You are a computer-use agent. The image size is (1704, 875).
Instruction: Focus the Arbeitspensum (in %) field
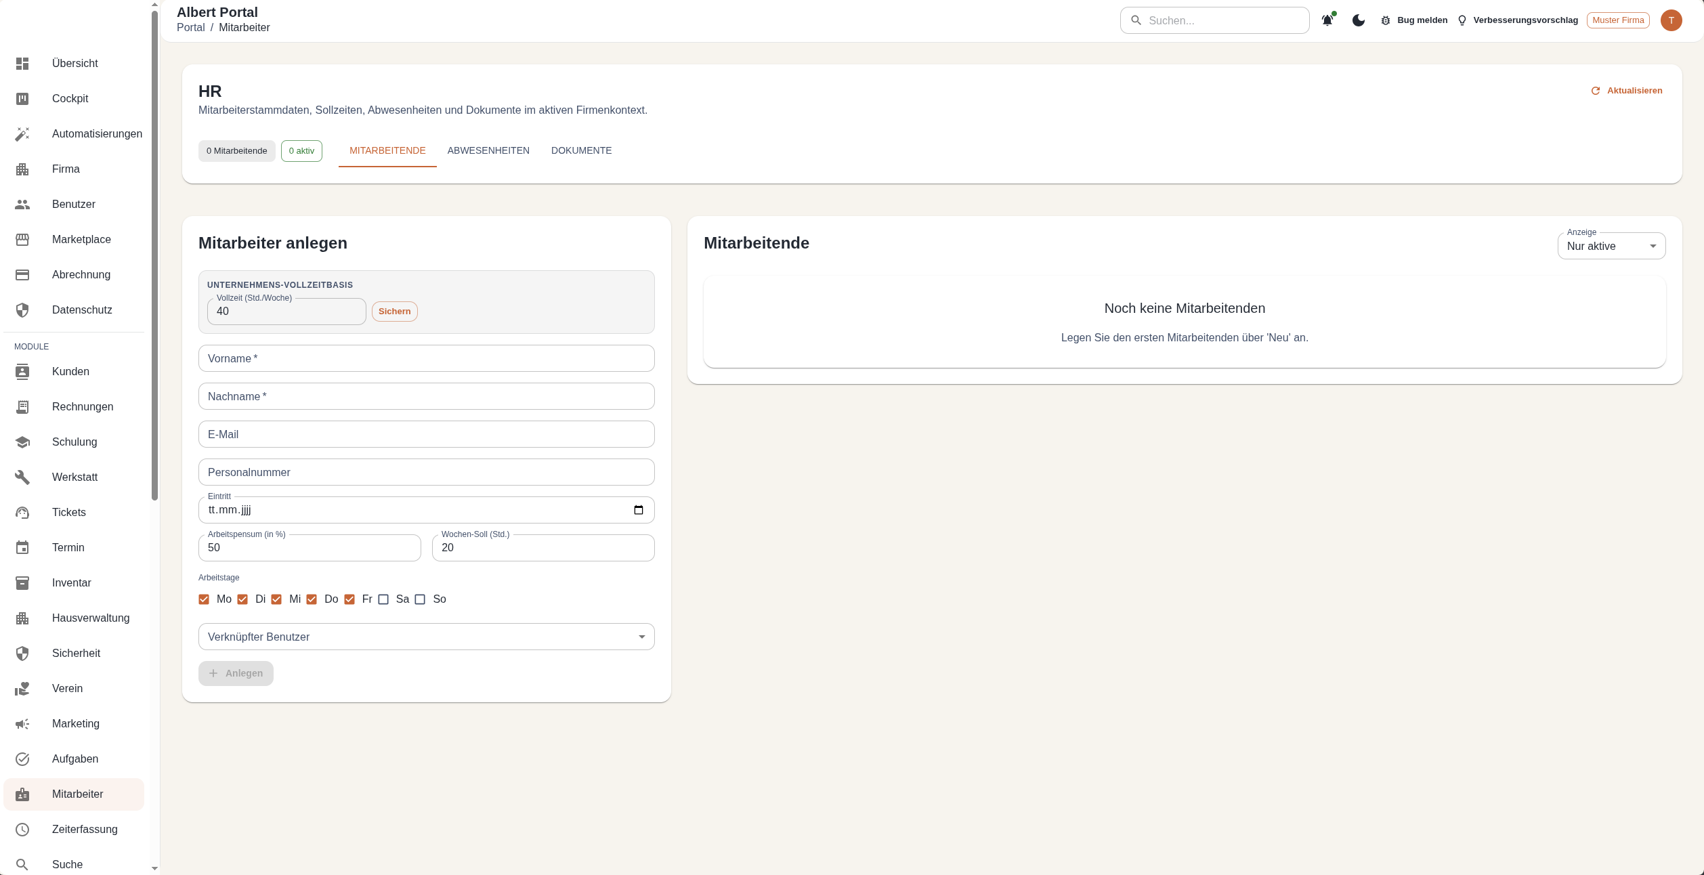310,548
